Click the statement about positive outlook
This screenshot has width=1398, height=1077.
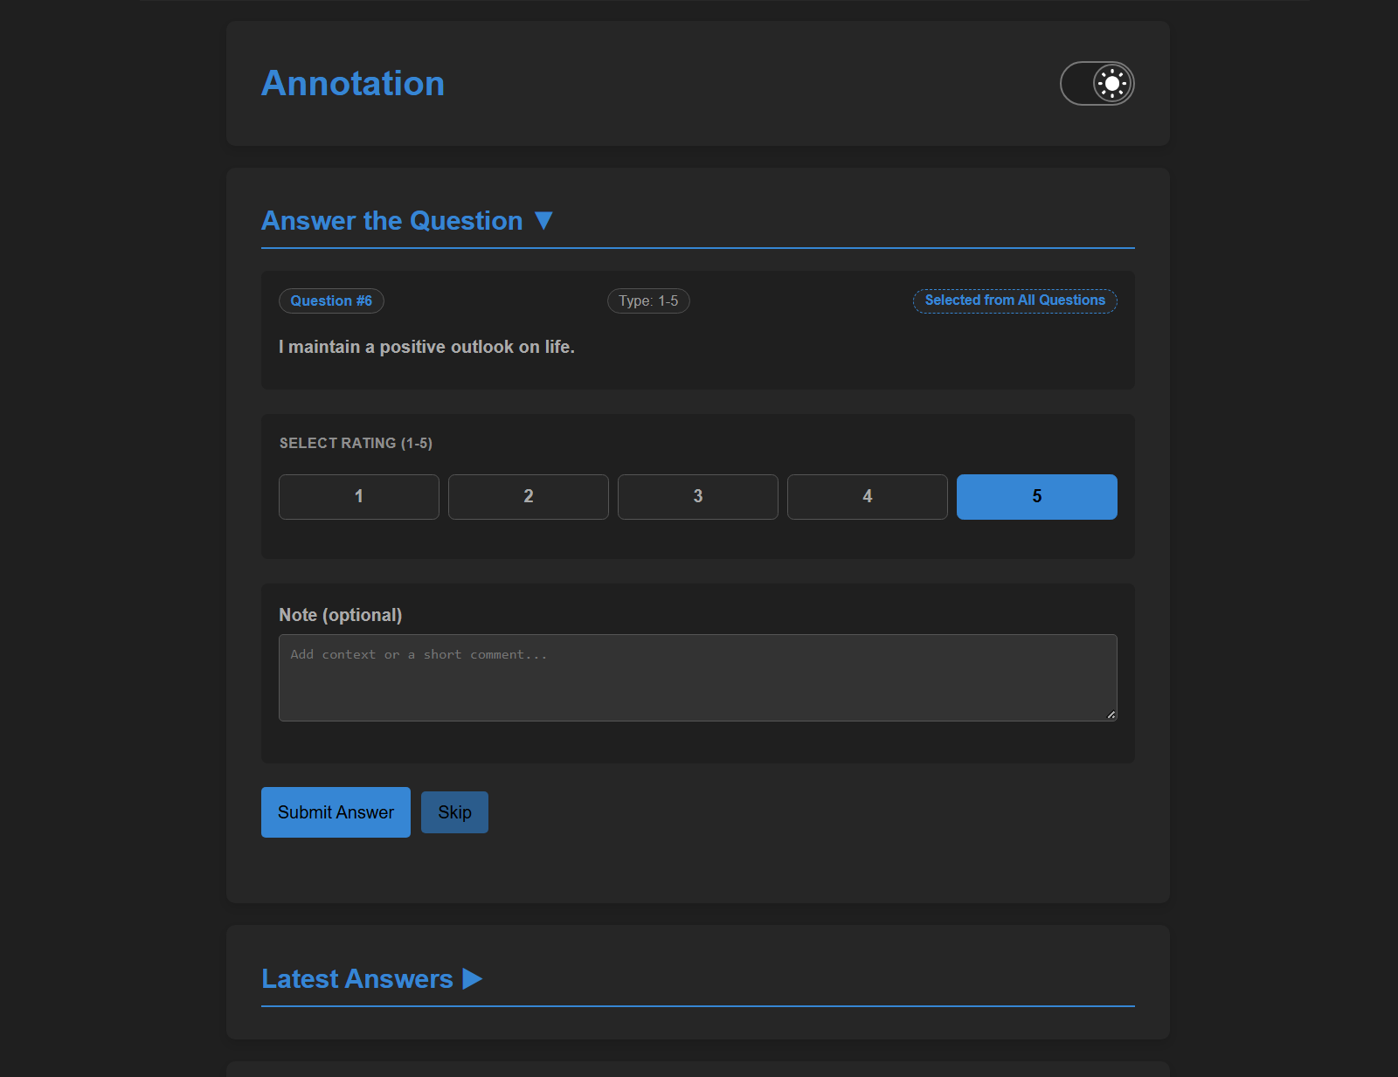(x=426, y=347)
